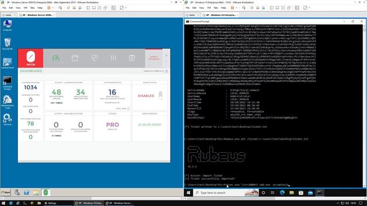Expand power dropdown in Windows 10 VMware toolbar
The width and height of the screenshot is (367, 206).
pyautogui.click(x=236, y=7)
